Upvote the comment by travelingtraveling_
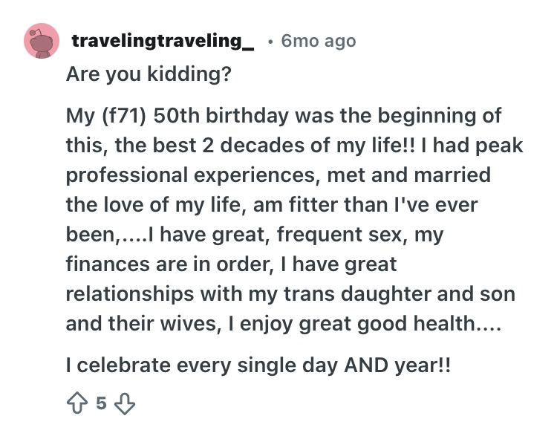Viewport: 557px width, 436px height. pyautogui.click(x=77, y=403)
